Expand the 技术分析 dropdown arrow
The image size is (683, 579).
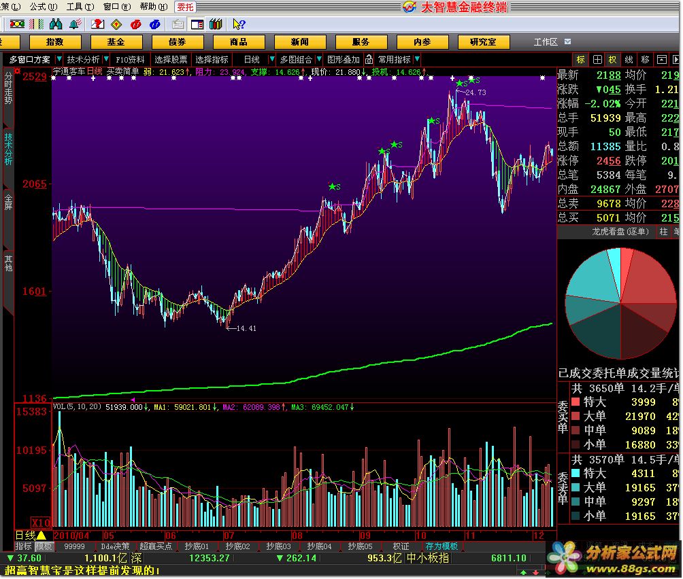[106, 59]
